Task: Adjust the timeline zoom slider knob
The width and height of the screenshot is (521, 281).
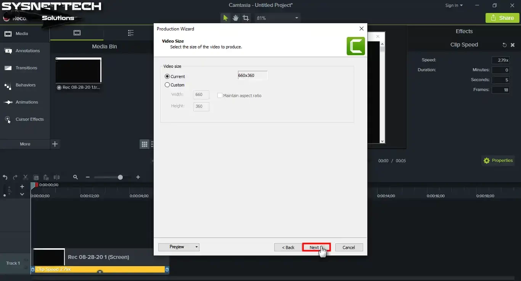Action: 120,177
